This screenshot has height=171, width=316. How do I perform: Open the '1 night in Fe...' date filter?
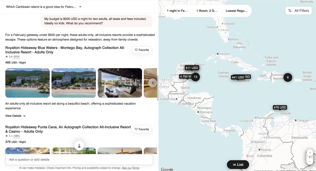(177, 11)
